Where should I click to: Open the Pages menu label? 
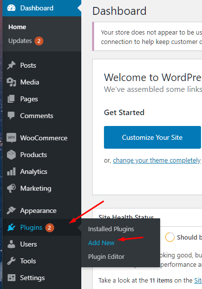[29, 99]
